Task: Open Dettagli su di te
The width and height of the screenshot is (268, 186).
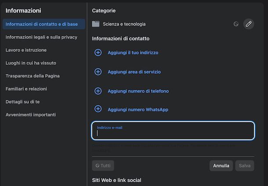Action: pyautogui.click(x=23, y=102)
